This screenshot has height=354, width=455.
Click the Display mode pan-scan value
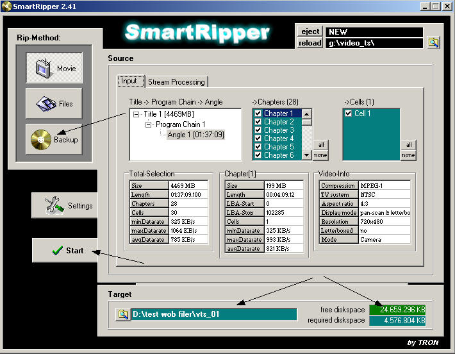tap(385, 212)
